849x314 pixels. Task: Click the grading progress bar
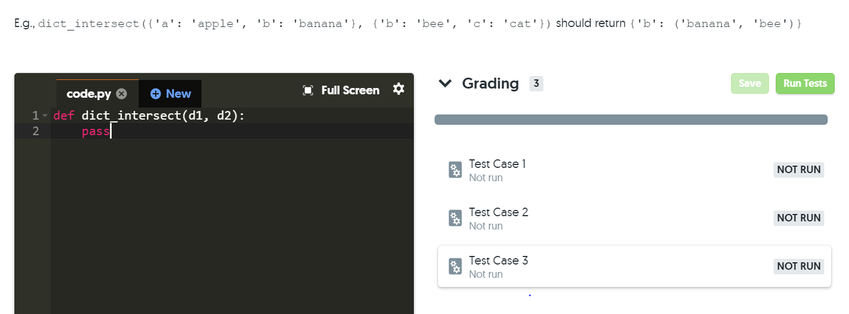coord(631,120)
